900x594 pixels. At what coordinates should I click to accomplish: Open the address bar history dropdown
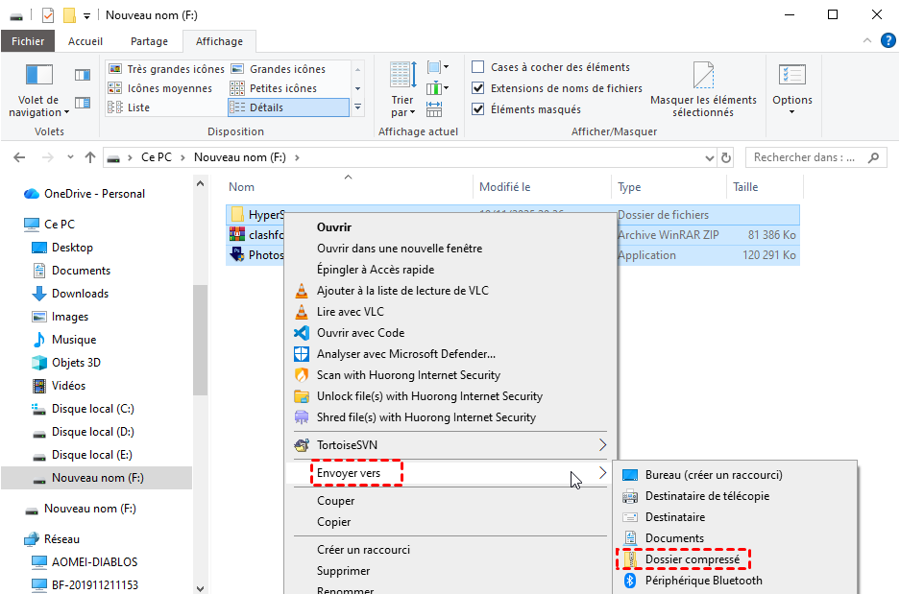tap(703, 157)
